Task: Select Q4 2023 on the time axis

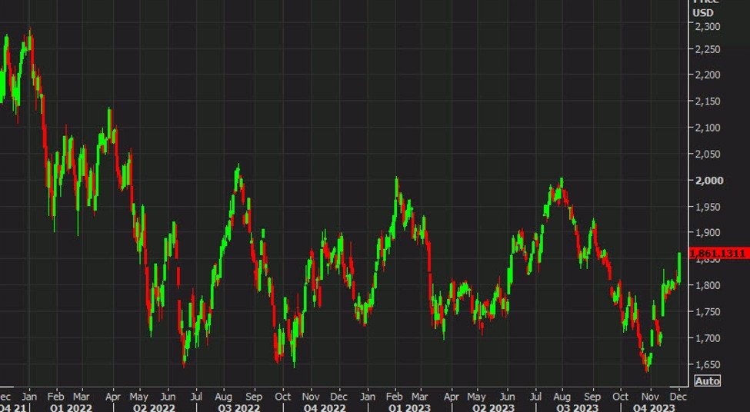Action: click(653, 407)
